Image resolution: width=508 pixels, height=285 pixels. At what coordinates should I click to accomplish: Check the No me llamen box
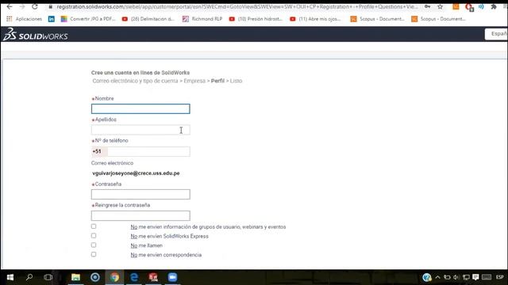pos(94,245)
